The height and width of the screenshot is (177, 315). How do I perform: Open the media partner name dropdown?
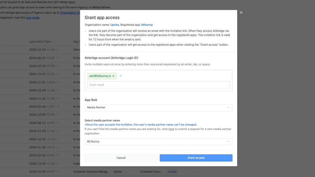pyautogui.click(x=158, y=142)
